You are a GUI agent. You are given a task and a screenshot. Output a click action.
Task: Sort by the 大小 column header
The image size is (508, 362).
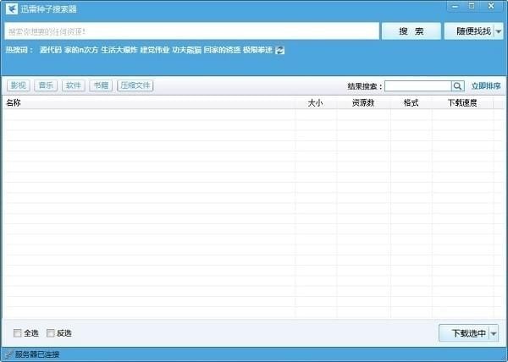point(315,103)
